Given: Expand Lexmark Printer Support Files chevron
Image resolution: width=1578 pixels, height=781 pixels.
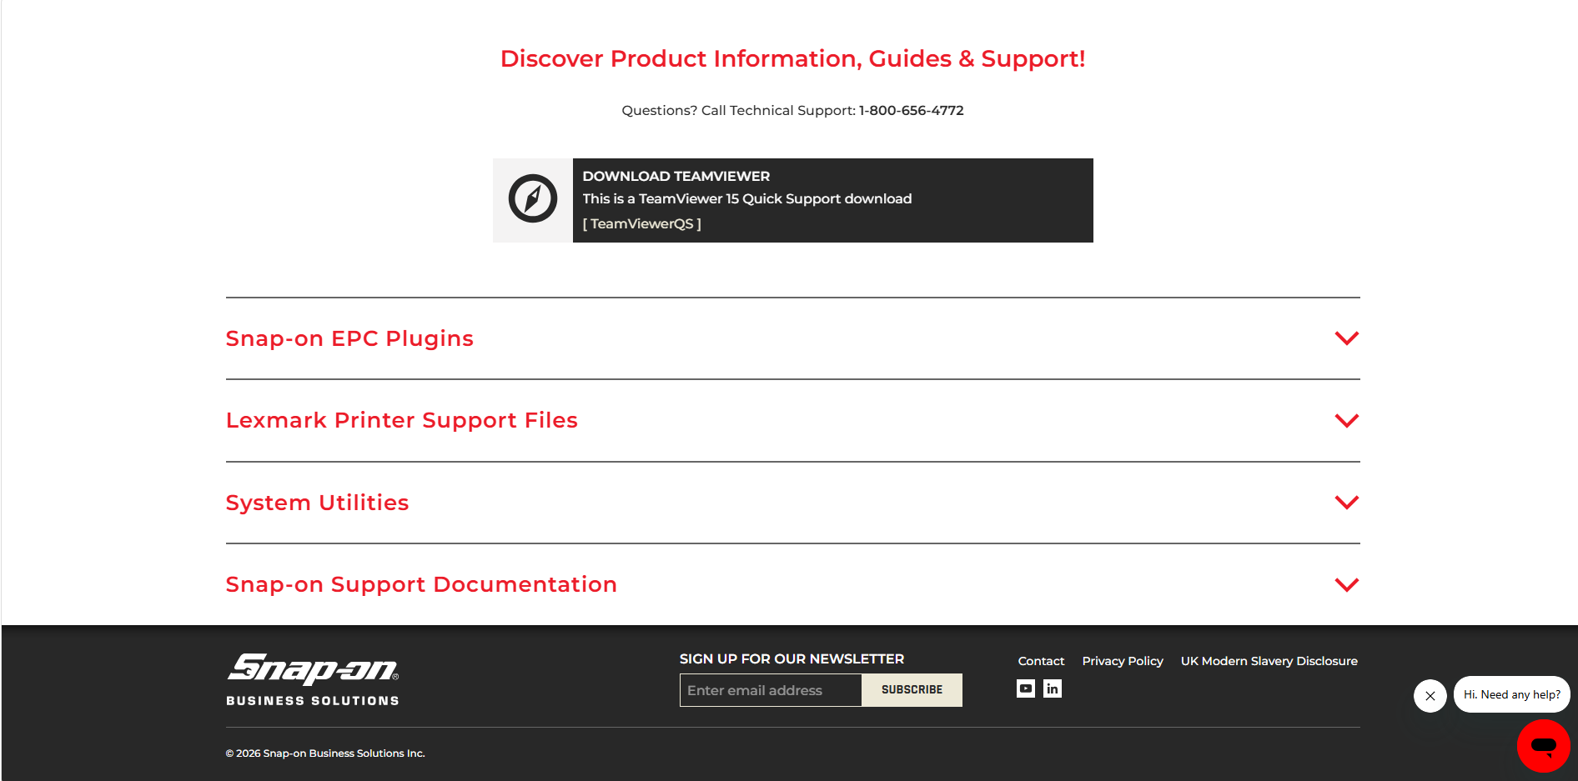Looking at the screenshot, I should pyautogui.click(x=1347, y=421).
